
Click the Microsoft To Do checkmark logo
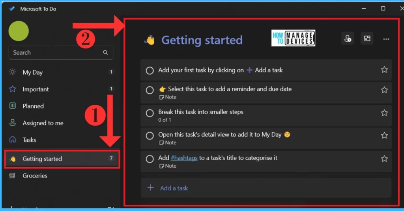pos(12,9)
